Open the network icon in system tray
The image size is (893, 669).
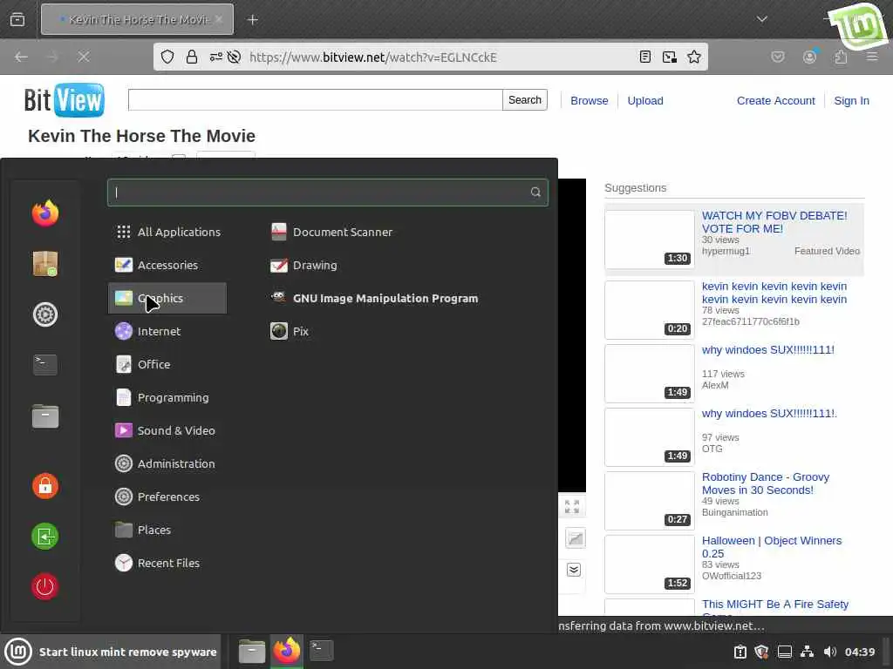tap(807, 652)
